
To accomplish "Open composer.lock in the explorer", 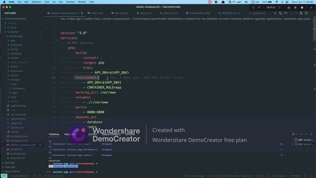I will (19, 140).
